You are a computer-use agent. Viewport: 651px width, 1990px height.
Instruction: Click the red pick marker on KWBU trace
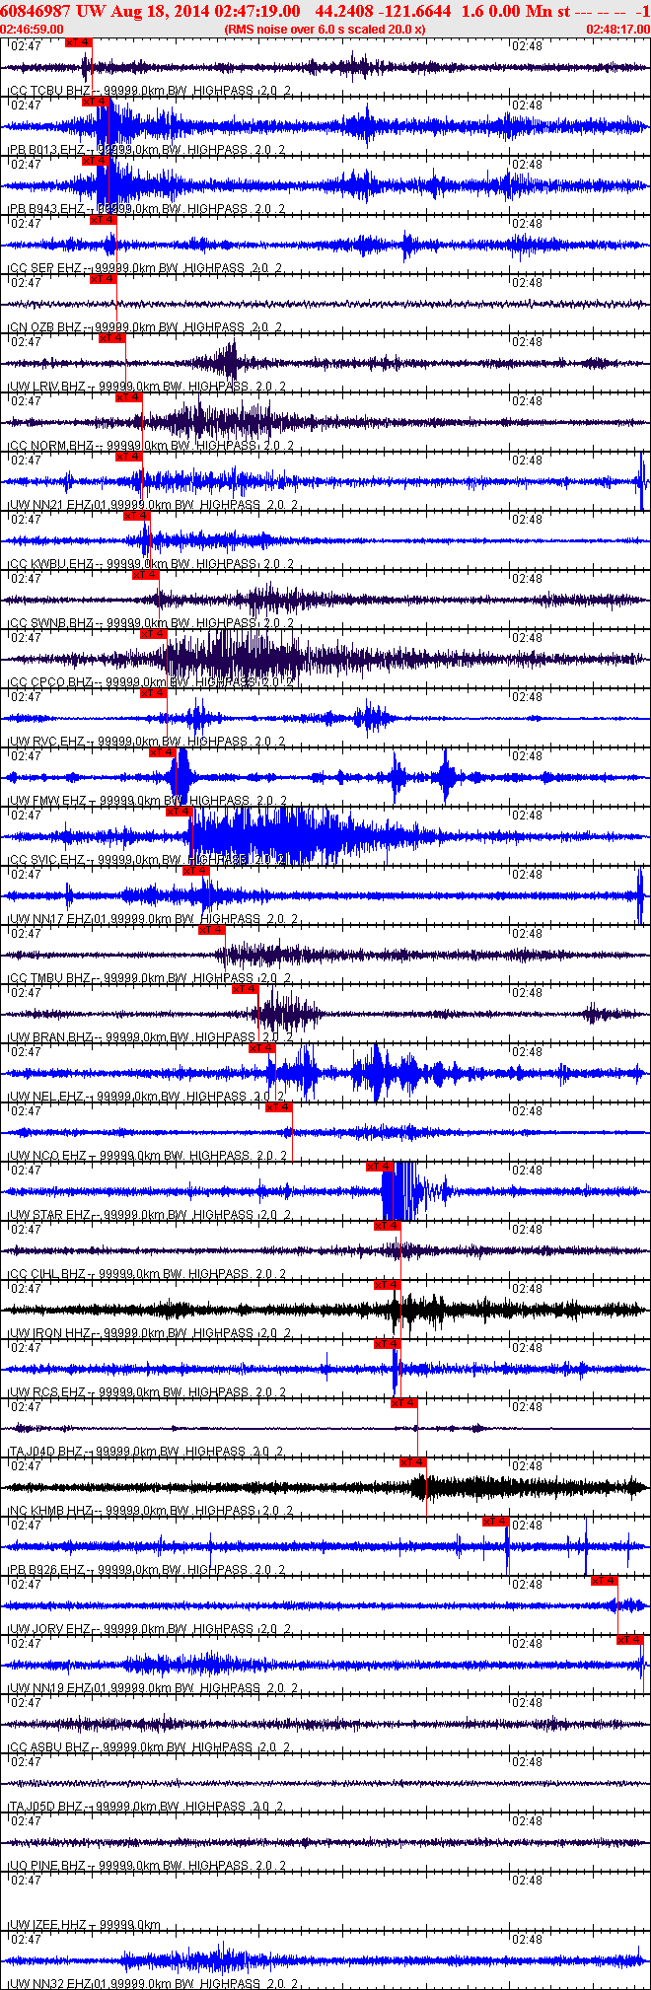[x=136, y=516]
